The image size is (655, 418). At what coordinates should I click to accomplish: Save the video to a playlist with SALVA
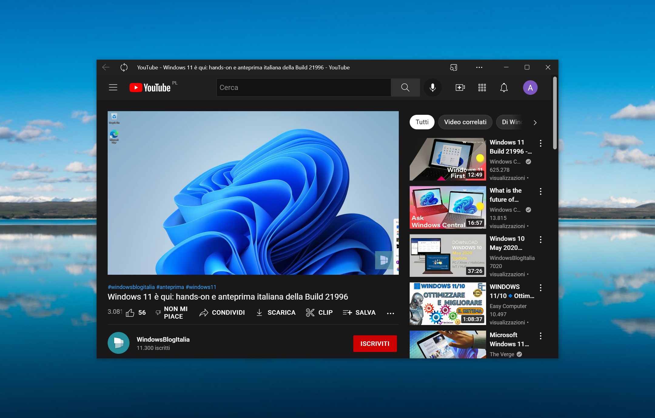click(359, 313)
